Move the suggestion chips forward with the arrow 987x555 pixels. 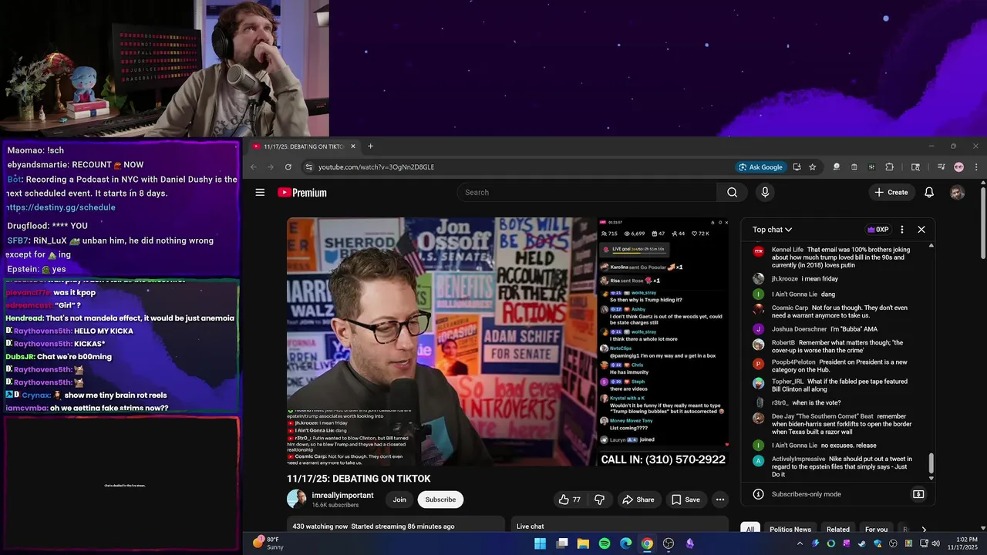[x=924, y=530]
